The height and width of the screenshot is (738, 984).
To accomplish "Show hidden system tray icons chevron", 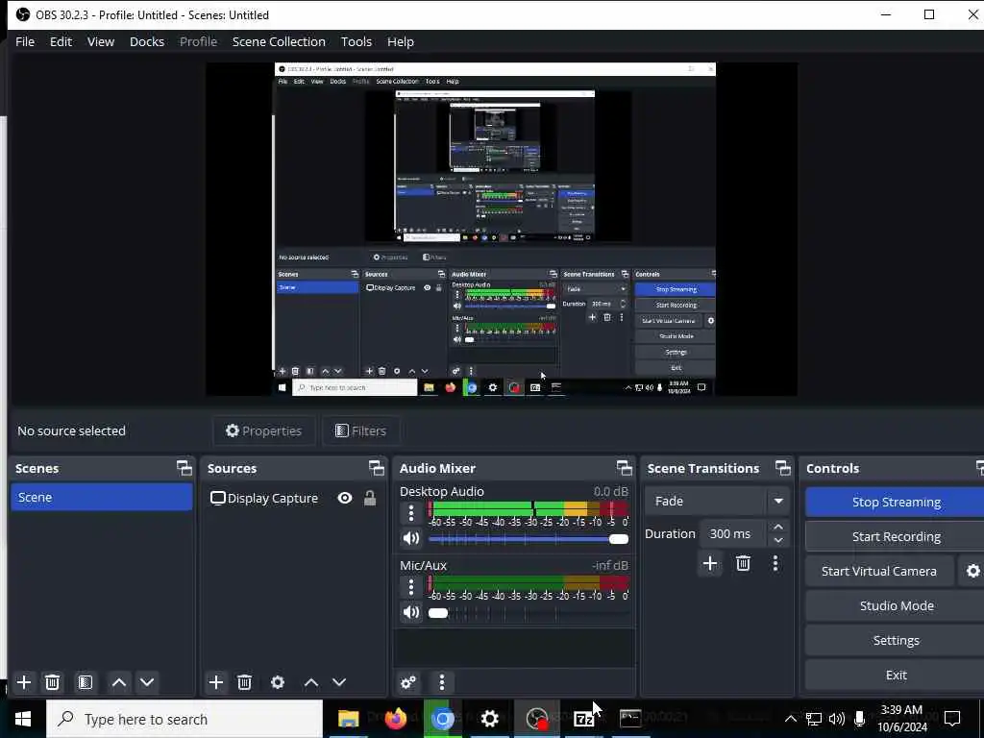I will pyautogui.click(x=790, y=719).
